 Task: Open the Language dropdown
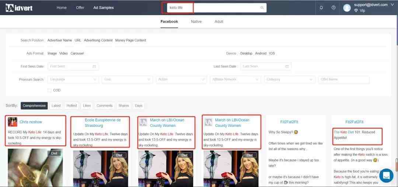tap(73, 80)
